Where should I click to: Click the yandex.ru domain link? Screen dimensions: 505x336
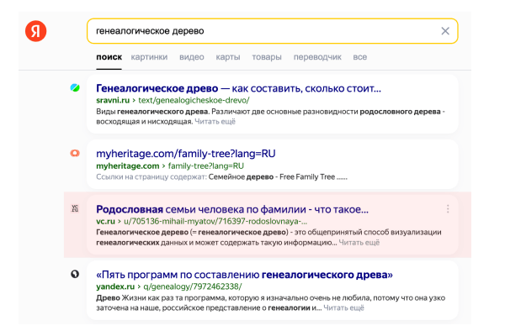115,286
